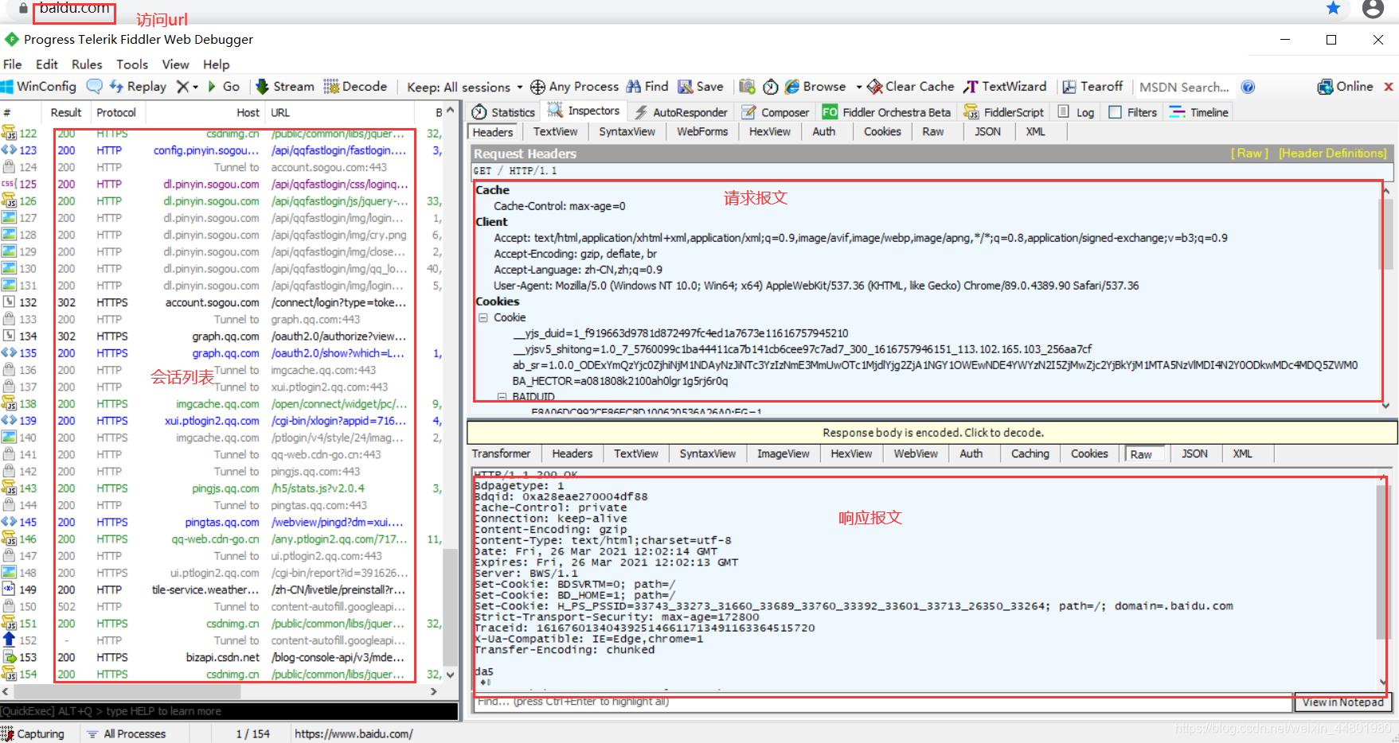Open the Log tab

(1076, 112)
